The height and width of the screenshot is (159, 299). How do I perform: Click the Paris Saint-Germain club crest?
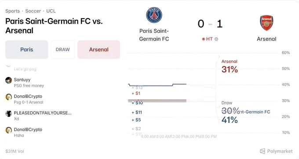(x=154, y=15)
